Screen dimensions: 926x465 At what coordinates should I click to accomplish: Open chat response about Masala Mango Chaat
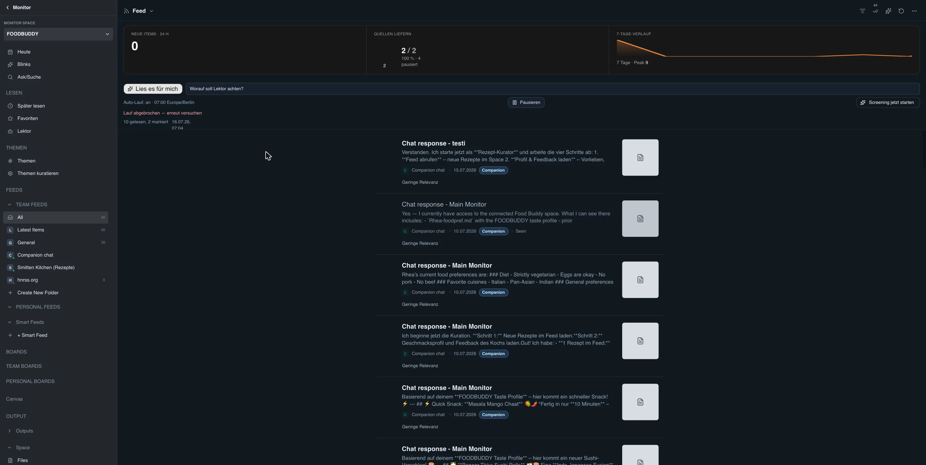[447, 388]
